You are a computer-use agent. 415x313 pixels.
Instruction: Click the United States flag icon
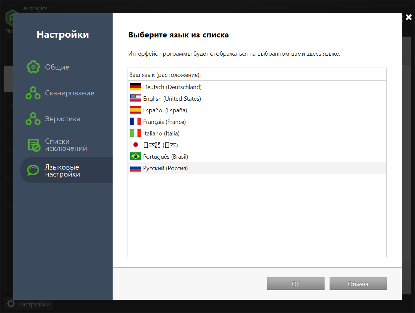click(x=135, y=99)
